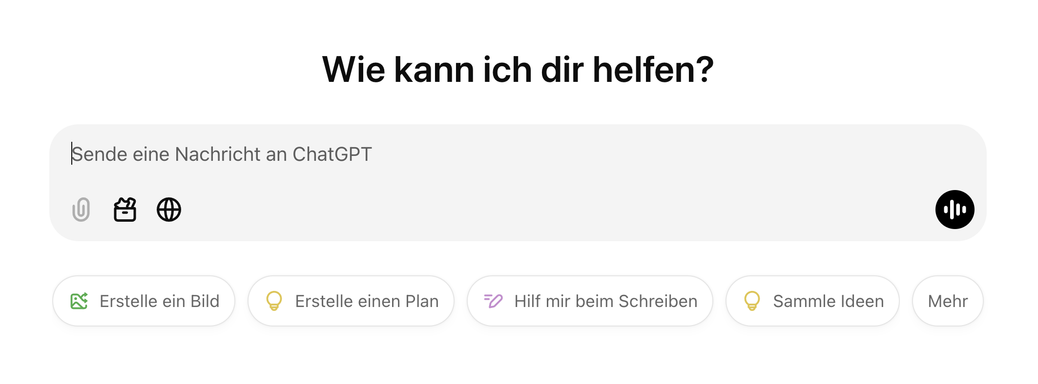Click the text cursor at the message start
Viewport: 1038px width, 384px height.
tap(72, 154)
